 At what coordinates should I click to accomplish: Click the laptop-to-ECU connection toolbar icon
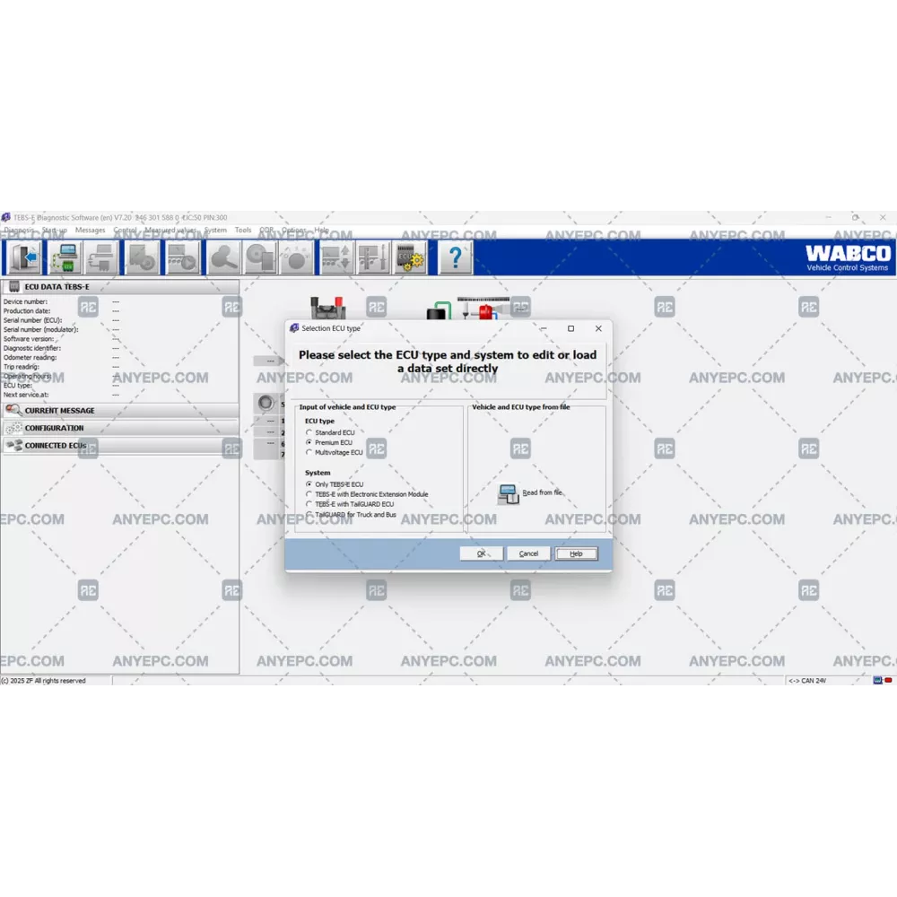click(64, 258)
